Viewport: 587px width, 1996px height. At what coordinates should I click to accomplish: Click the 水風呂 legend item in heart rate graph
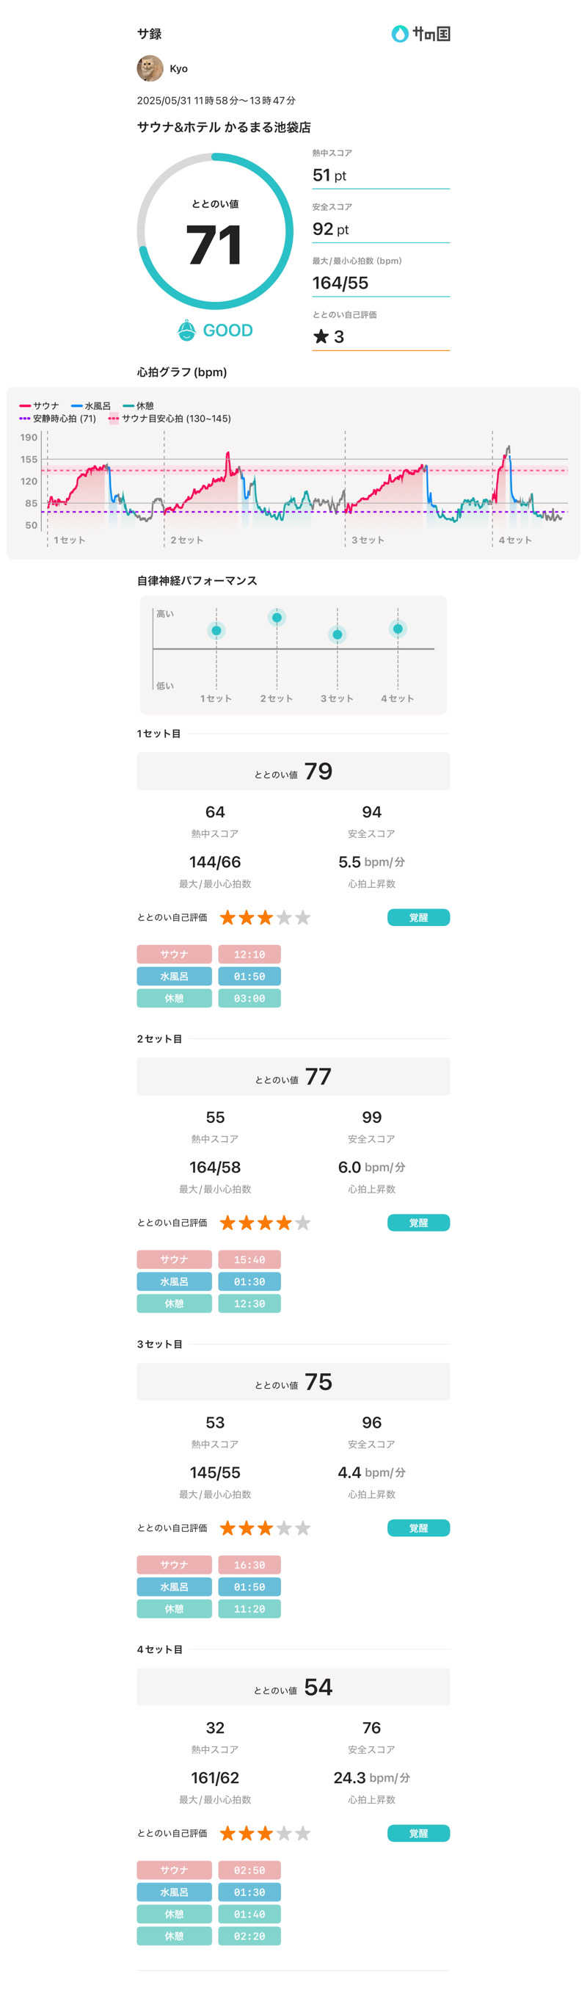[x=90, y=406]
